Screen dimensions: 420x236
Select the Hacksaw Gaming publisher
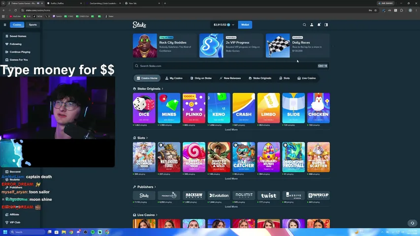(194, 195)
